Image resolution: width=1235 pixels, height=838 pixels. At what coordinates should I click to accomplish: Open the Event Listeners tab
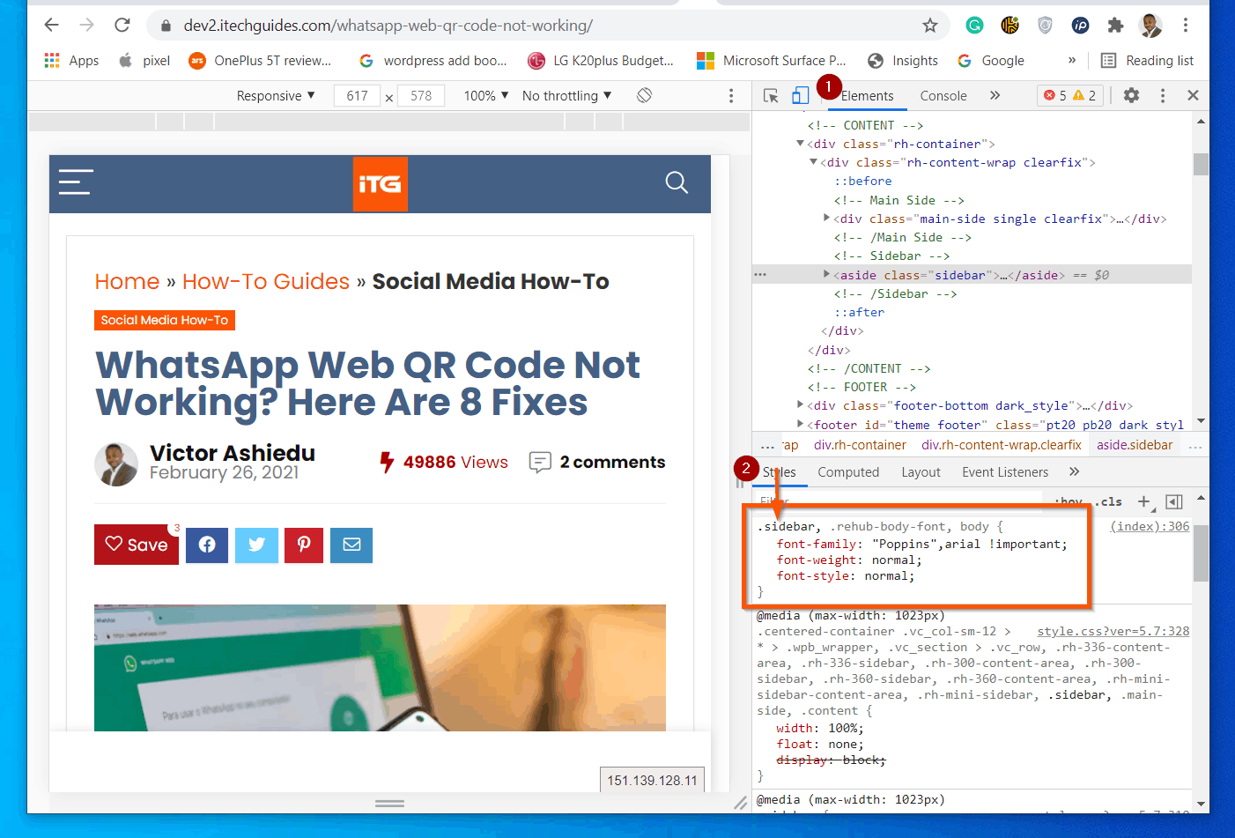[x=1005, y=472]
